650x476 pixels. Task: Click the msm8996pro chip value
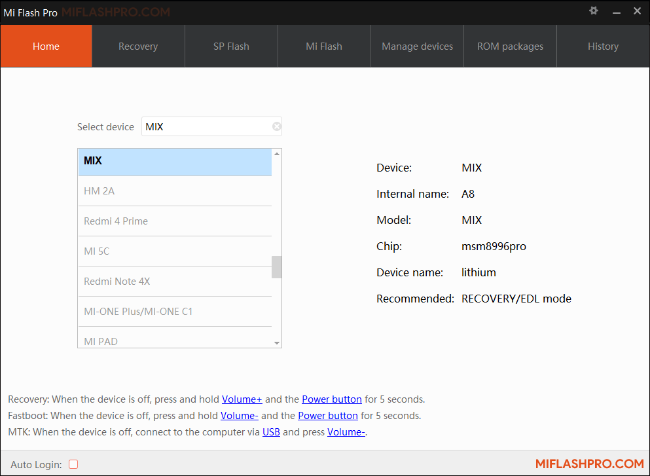(x=494, y=246)
